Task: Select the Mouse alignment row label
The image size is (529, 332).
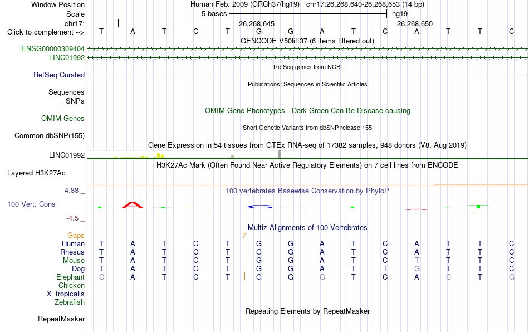Action: (x=74, y=261)
